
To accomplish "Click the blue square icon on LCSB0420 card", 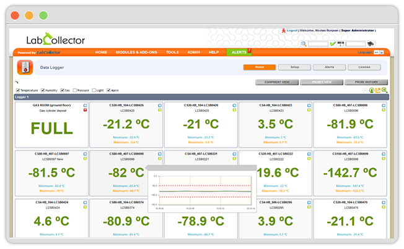I will [x=234, y=106].
